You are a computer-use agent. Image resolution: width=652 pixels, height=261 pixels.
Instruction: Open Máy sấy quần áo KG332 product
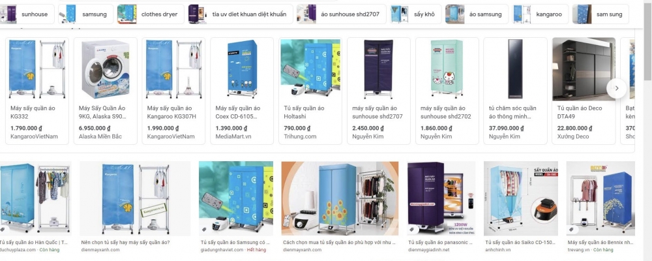tap(37, 91)
